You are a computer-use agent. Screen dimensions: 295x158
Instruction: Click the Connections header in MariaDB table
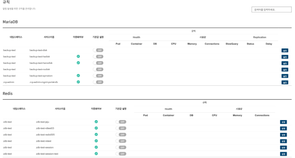[212, 44]
